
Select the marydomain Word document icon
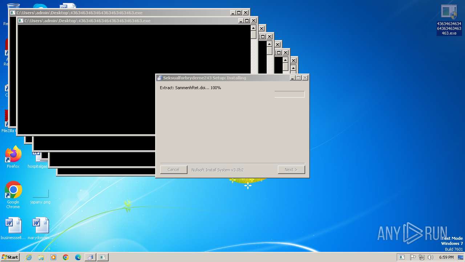tap(40, 229)
